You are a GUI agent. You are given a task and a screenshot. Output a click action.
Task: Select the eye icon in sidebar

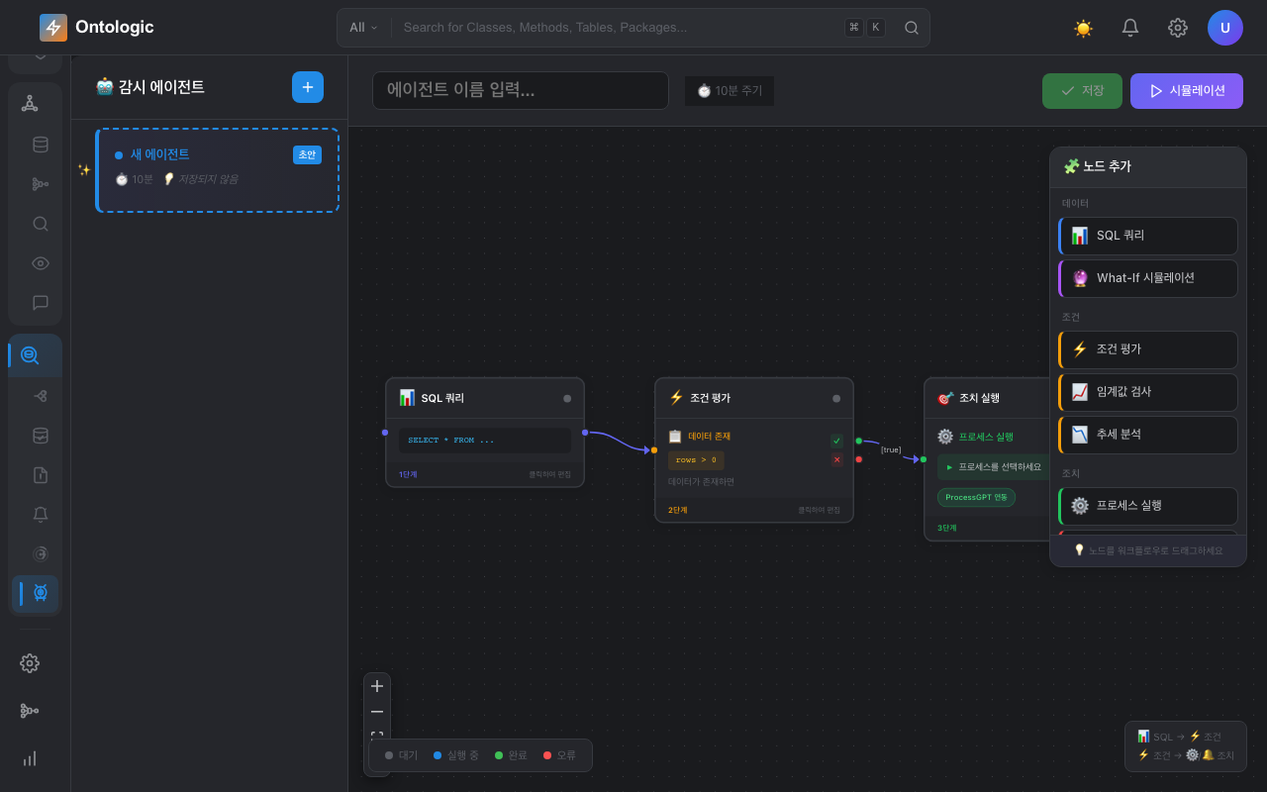[x=41, y=263]
